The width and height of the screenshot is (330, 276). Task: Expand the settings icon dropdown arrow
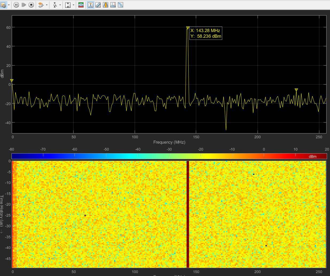coord(9,5)
